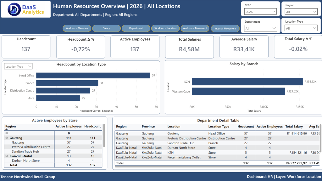Open the Location Type slicer dropdown in header
Image resolution: width=322 pixels, height=181 pixels.
[301, 28]
